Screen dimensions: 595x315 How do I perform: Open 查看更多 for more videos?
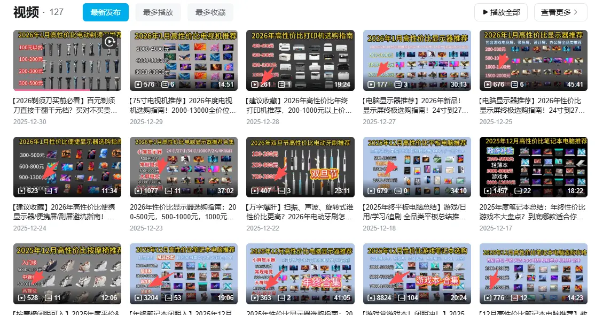pyautogui.click(x=560, y=12)
